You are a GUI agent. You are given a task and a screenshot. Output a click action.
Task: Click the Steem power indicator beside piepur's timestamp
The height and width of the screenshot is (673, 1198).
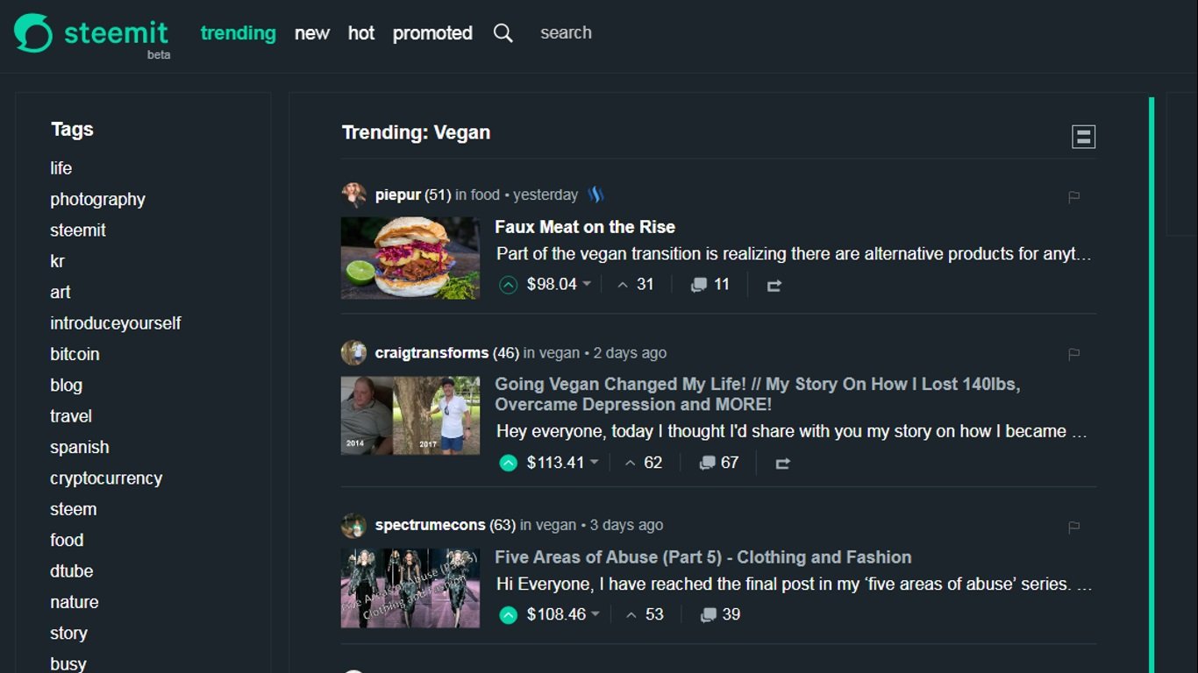595,195
